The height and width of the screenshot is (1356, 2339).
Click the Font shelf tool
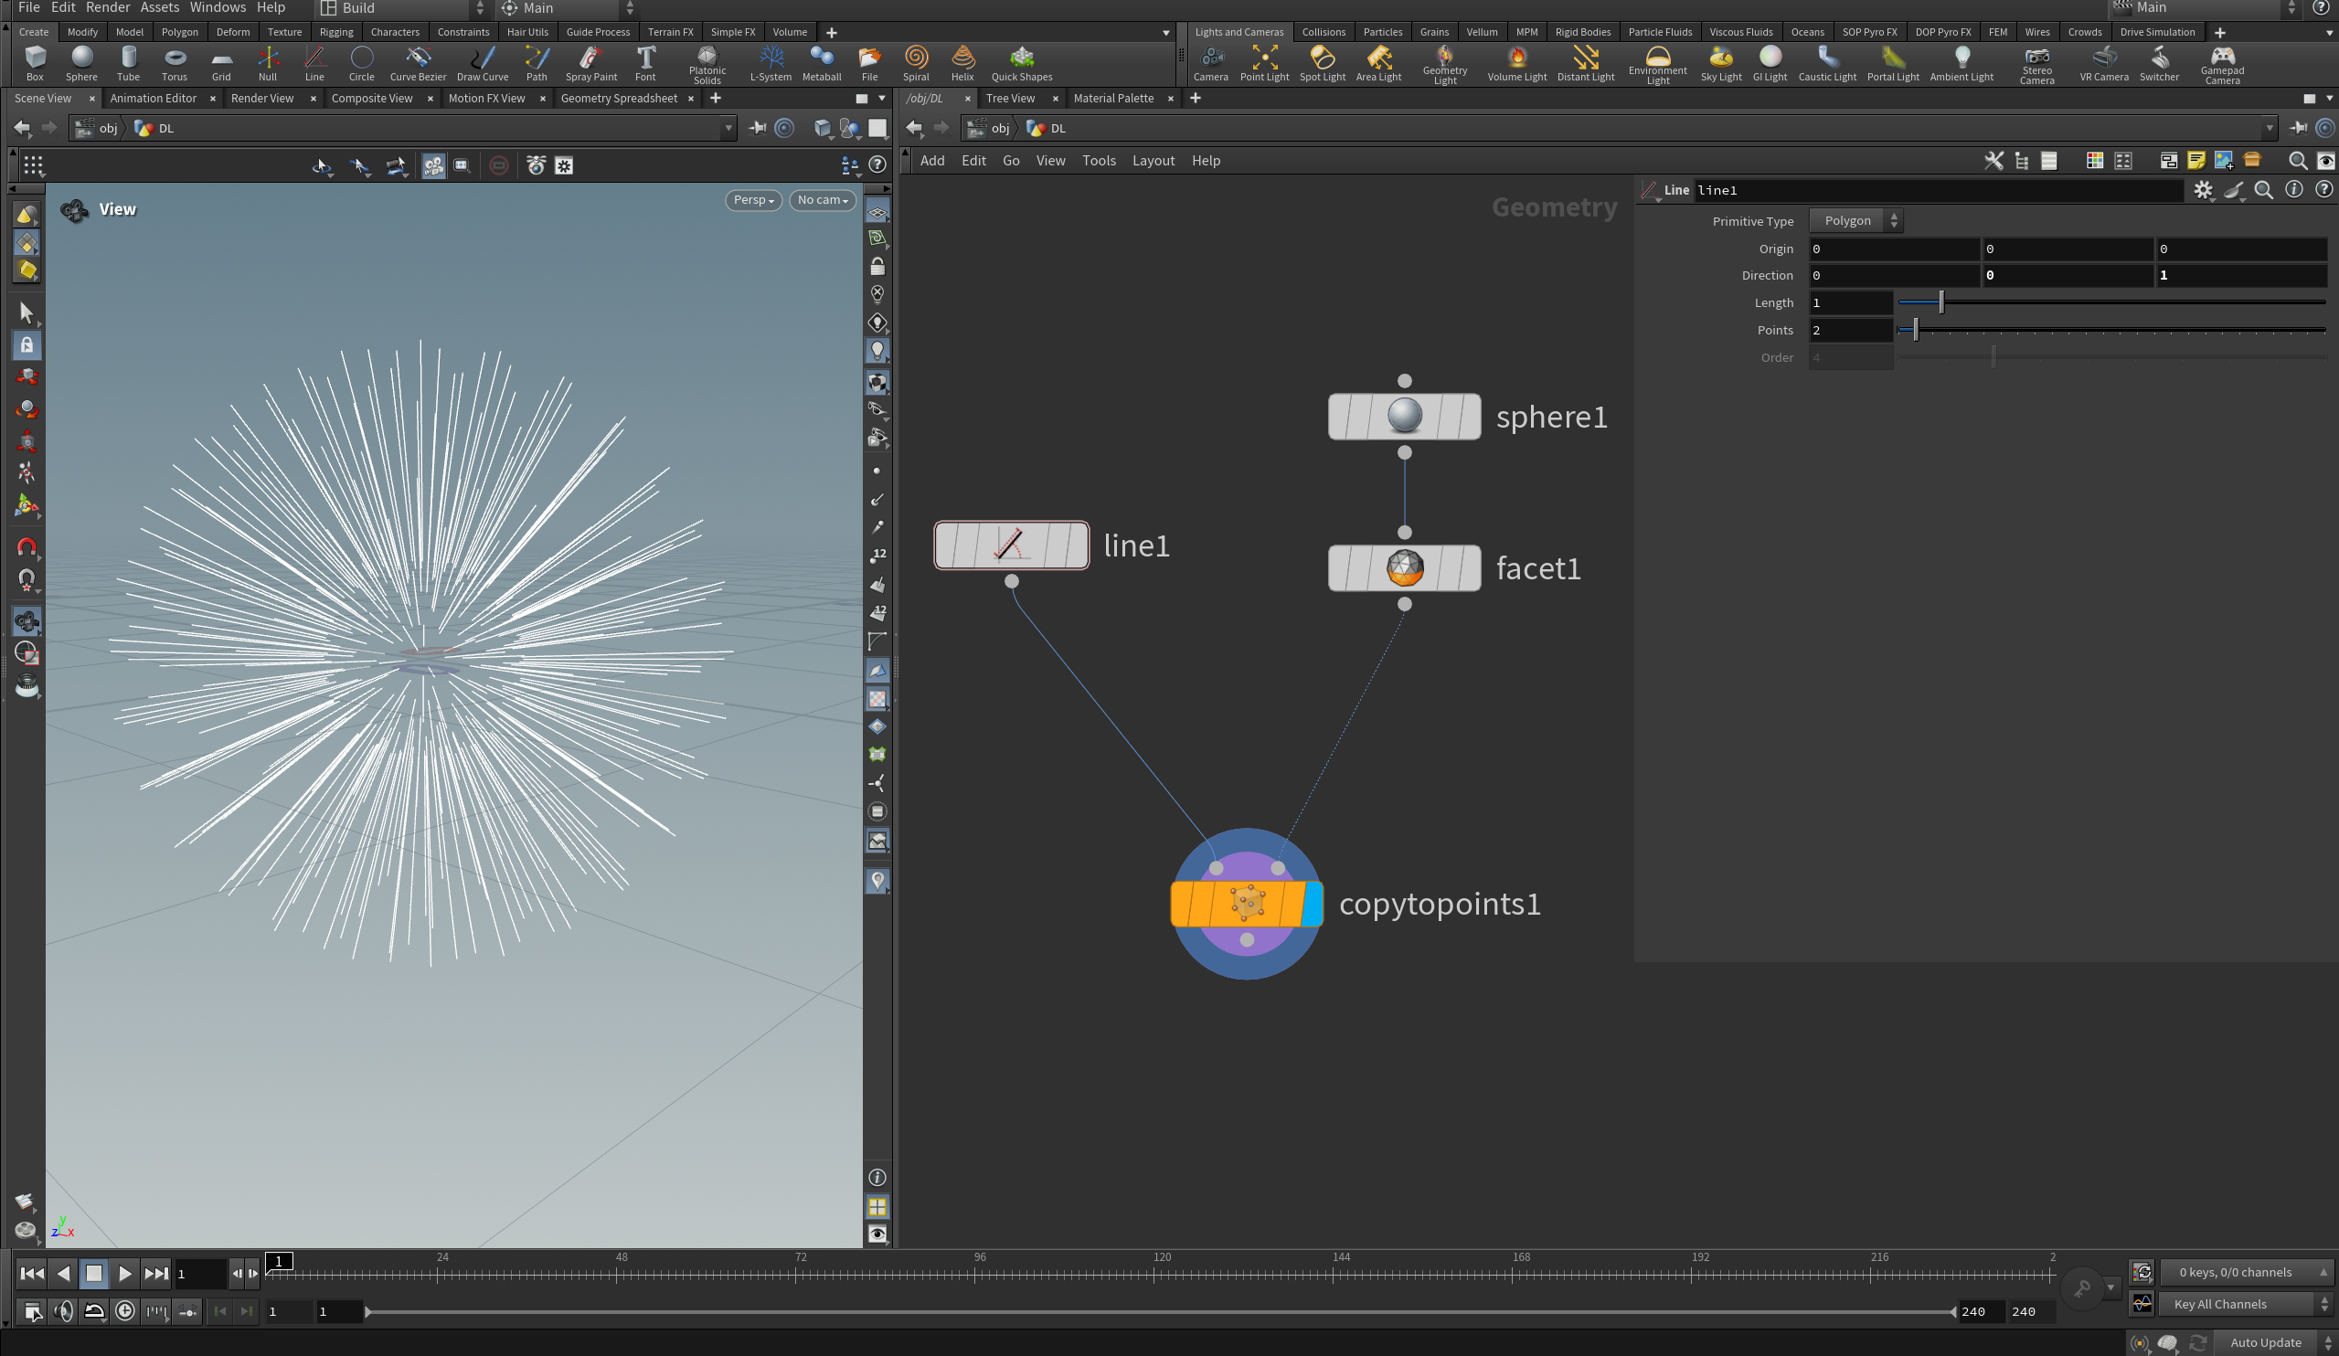coord(645,63)
